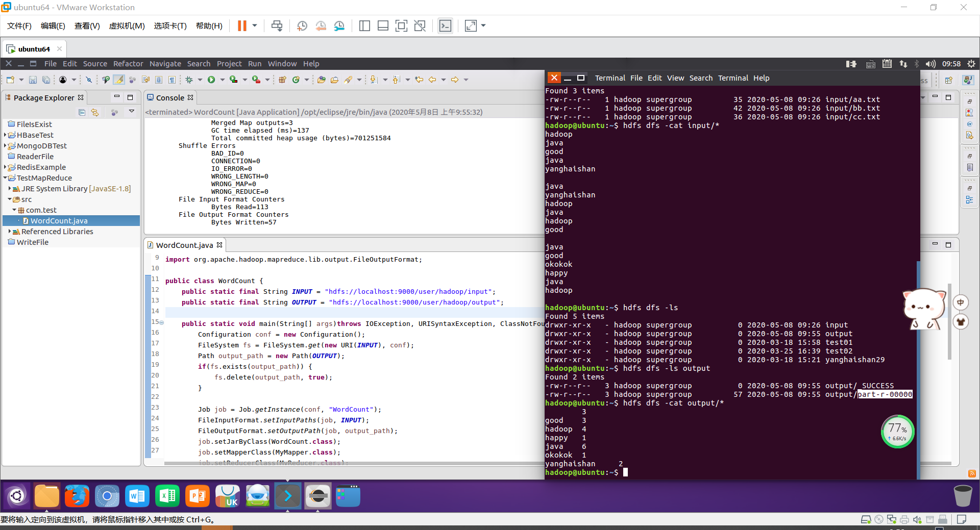Open Files manager from the Ubuntu dock
Viewport: 980px width, 530px height.
point(47,496)
